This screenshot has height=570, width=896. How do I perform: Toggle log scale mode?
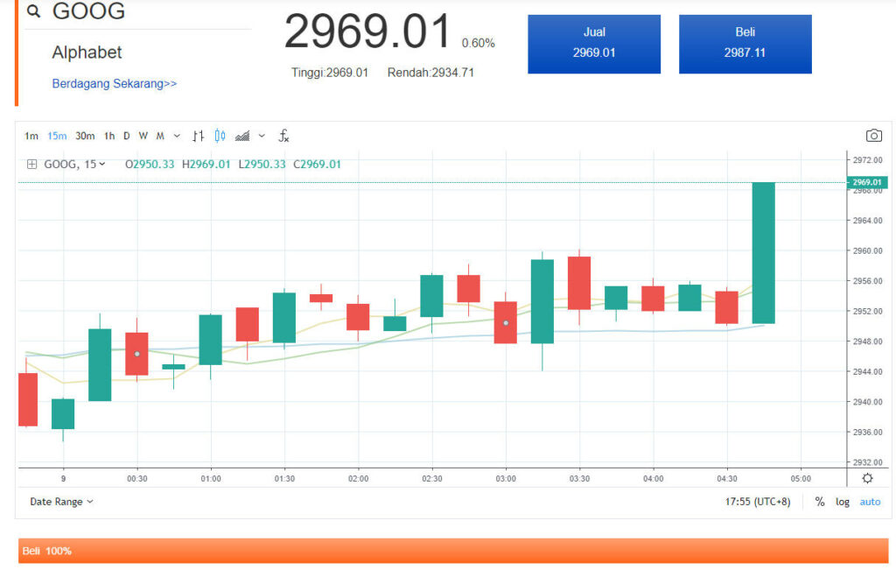(x=843, y=502)
